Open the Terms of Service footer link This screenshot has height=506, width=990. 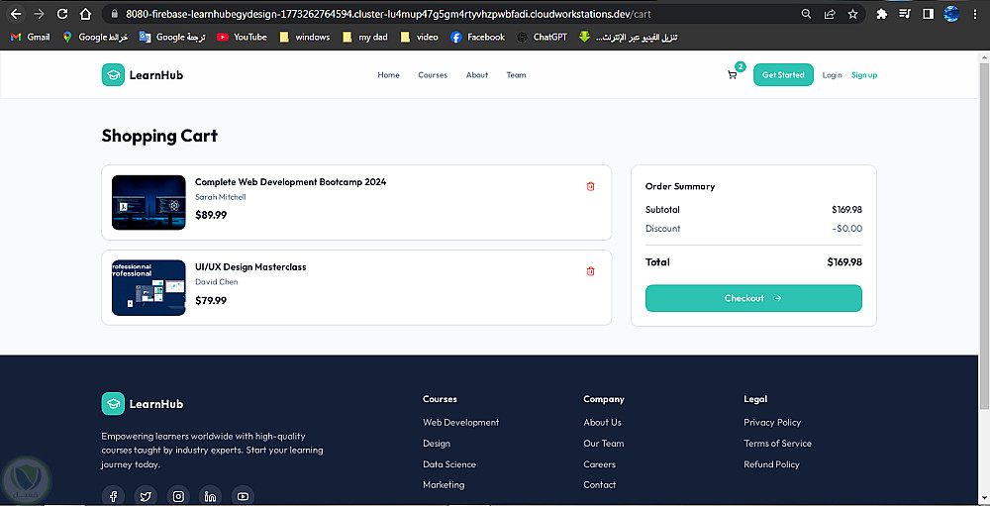coord(777,444)
